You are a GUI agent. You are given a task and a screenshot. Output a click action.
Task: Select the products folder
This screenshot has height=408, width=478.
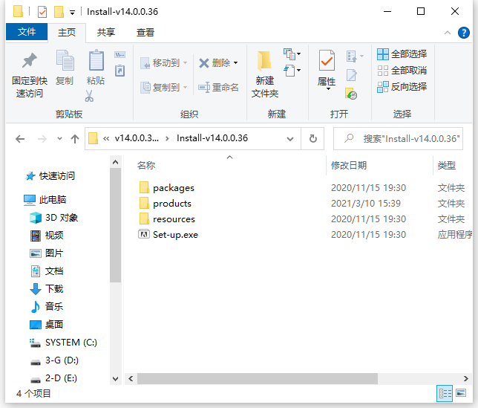click(166, 203)
